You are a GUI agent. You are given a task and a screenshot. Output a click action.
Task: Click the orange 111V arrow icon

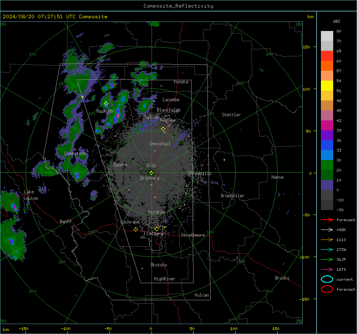[x=327, y=239]
